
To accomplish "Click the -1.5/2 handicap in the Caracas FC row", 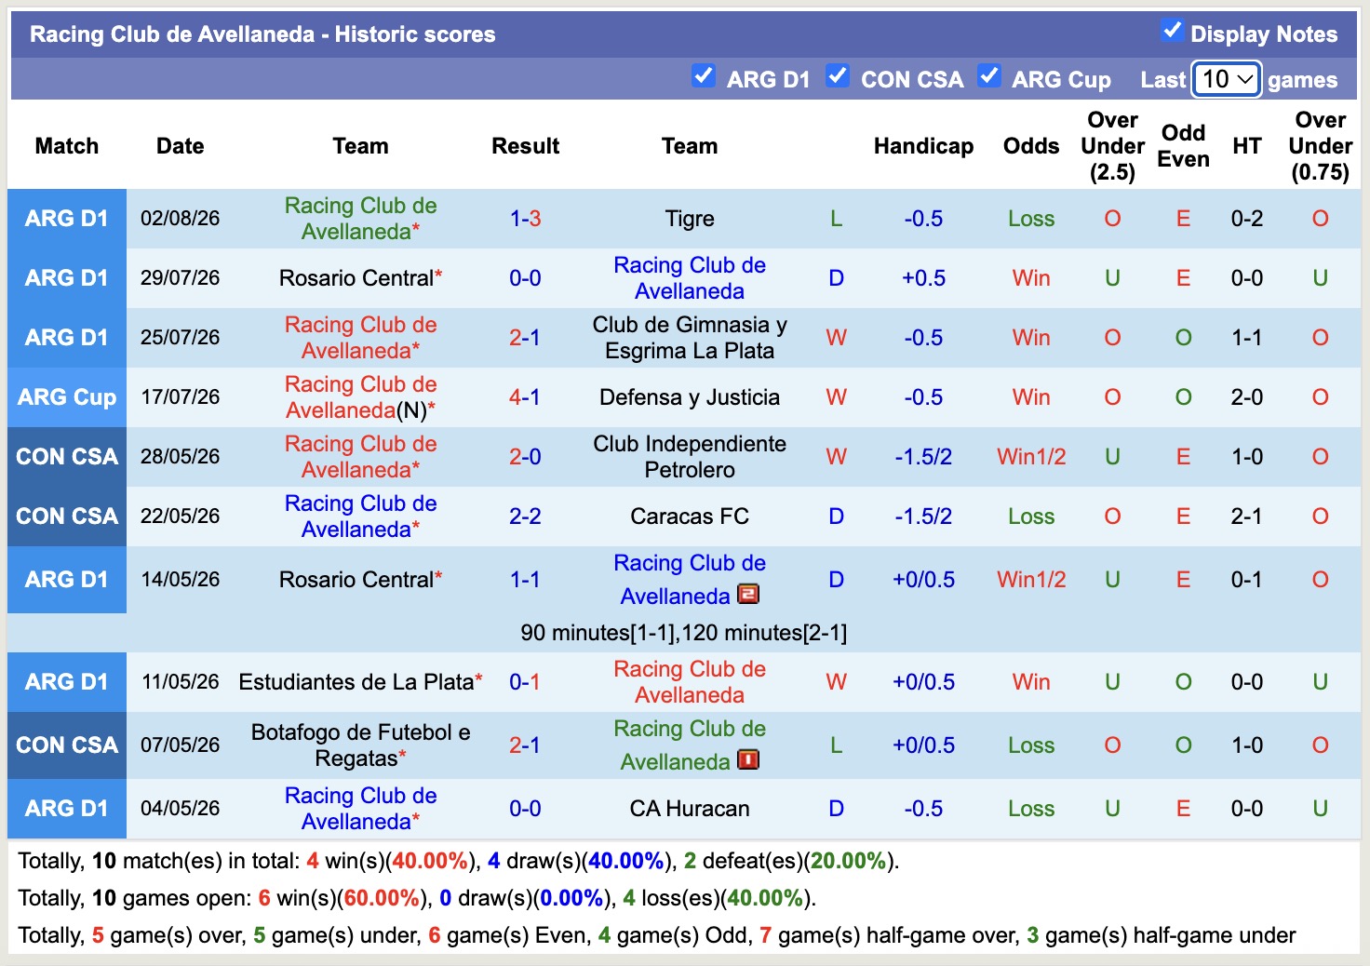I will 923,517.
